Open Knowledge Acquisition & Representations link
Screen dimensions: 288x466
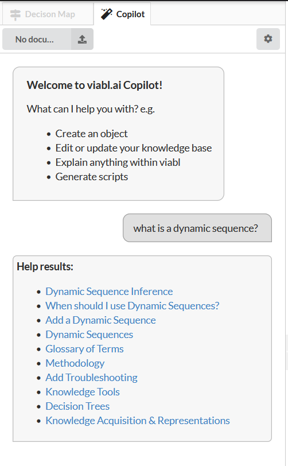pos(138,421)
